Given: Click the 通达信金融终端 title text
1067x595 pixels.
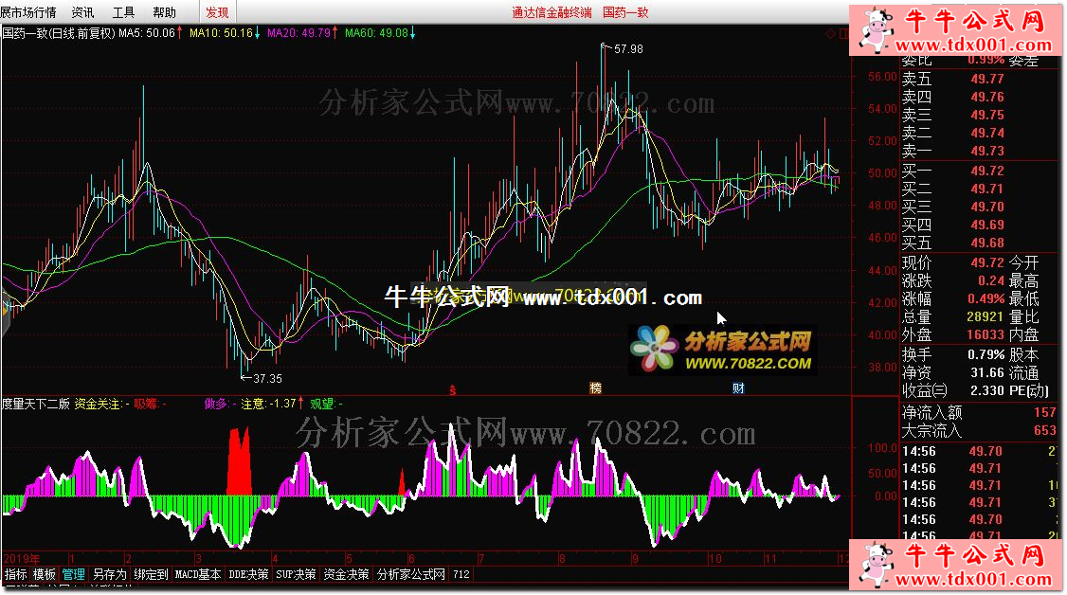Looking at the screenshot, I should [x=552, y=12].
